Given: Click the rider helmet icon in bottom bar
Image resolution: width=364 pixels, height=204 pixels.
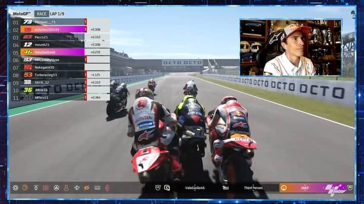Looking at the screenshot, I should point(167,188).
